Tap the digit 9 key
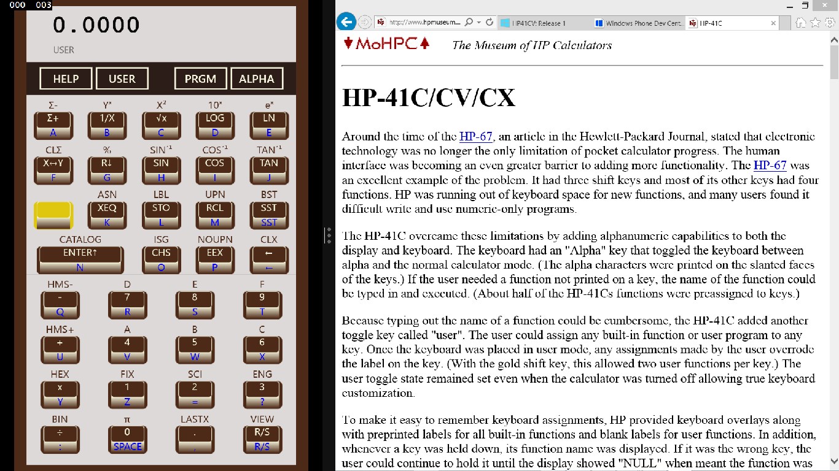The height and width of the screenshot is (471, 839). tap(262, 304)
